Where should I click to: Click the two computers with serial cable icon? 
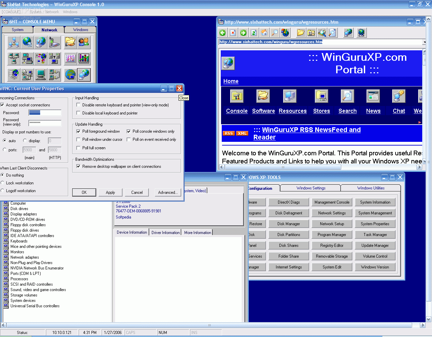[54, 75]
